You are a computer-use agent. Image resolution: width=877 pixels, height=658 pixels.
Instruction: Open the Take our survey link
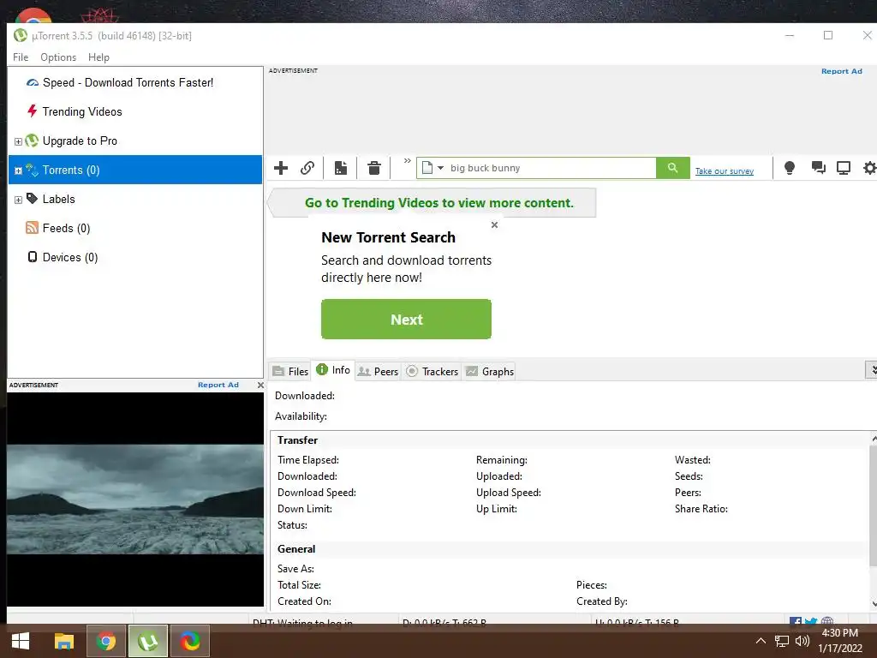point(725,171)
